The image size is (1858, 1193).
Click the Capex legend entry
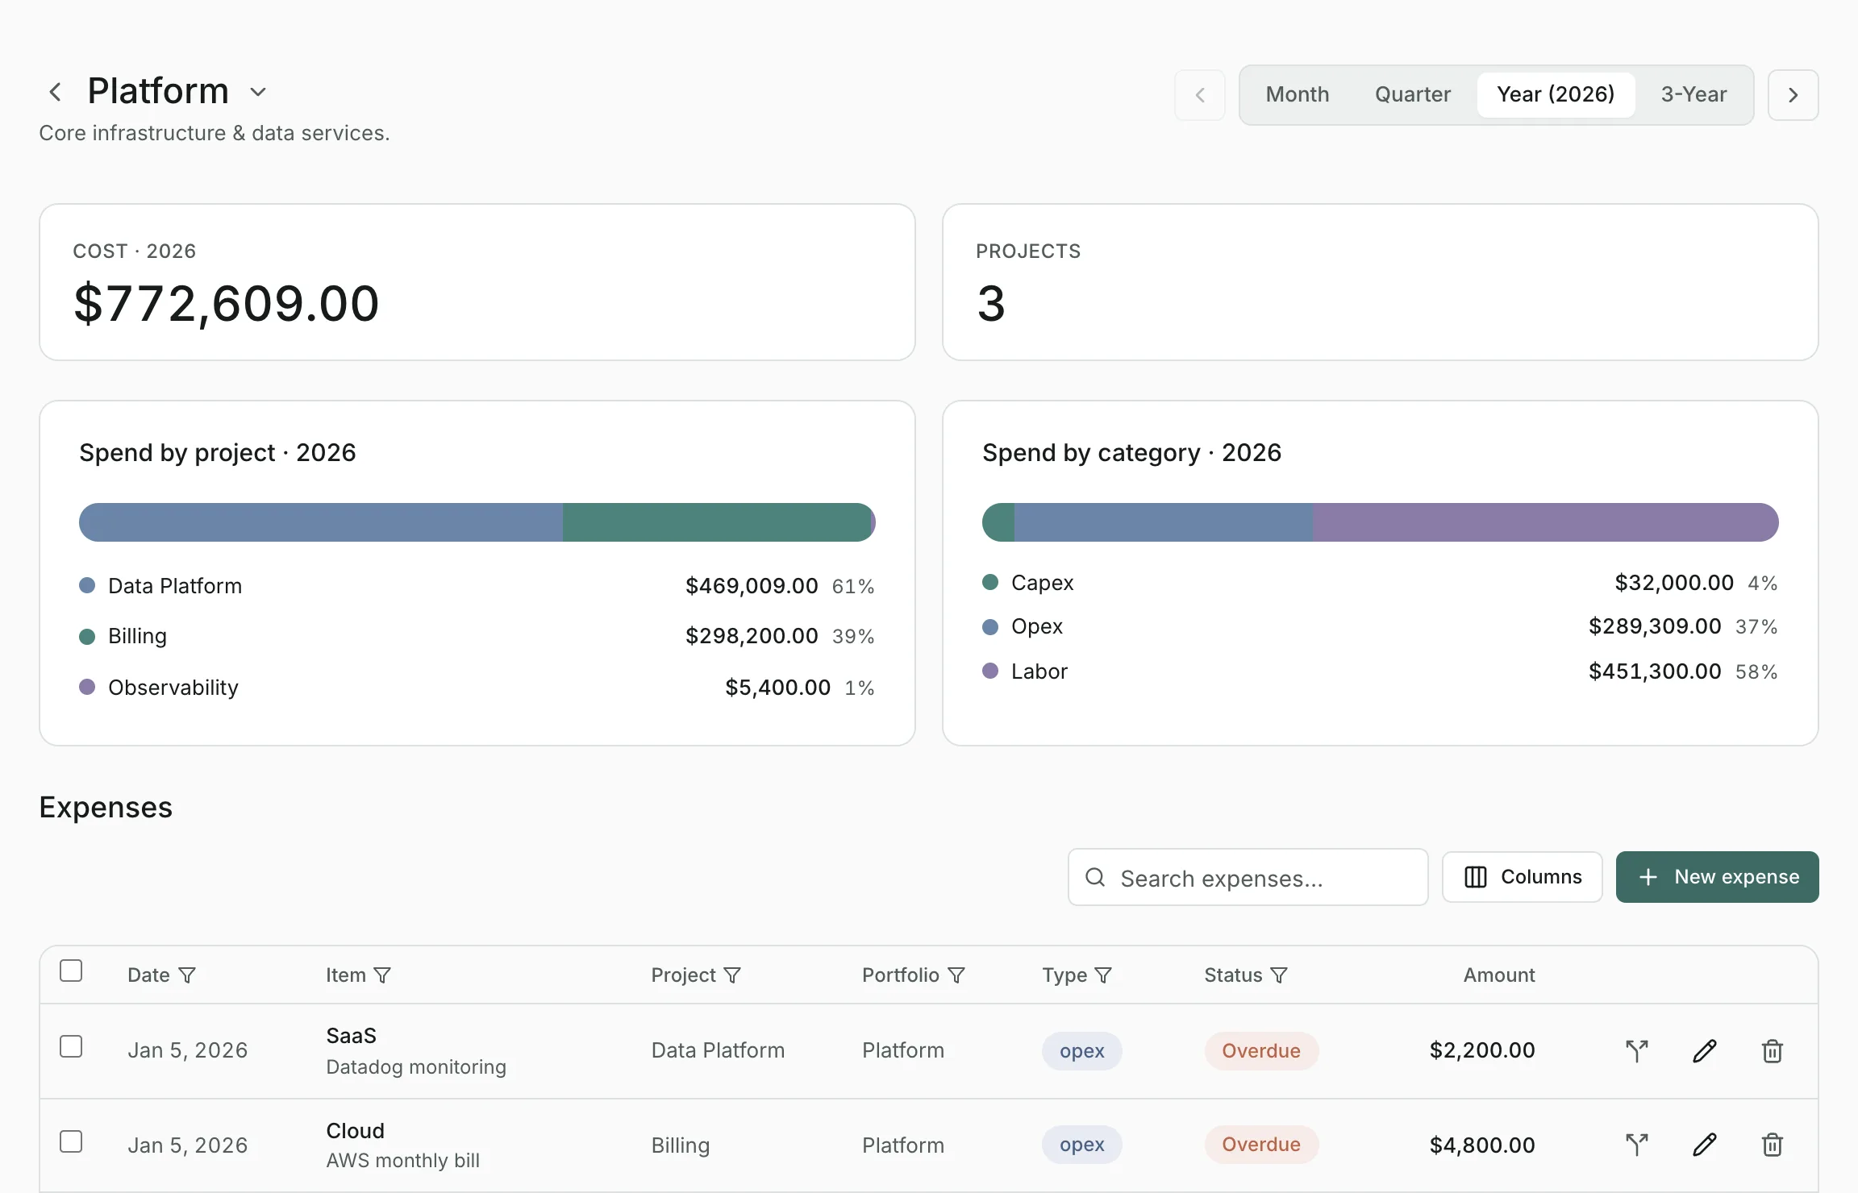click(x=1380, y=583)
